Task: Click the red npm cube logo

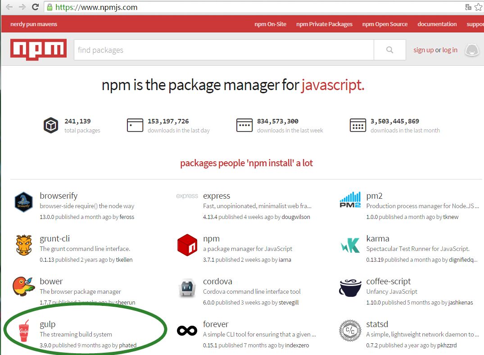Action: point(187,245)
